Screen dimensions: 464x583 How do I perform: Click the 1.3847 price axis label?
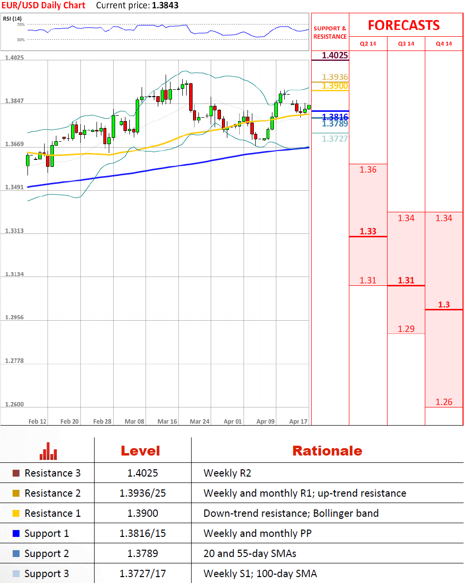click(14, 101)
